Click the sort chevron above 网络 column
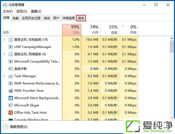Viewport: 175px width, 134px height. click(x=123, y=26)
